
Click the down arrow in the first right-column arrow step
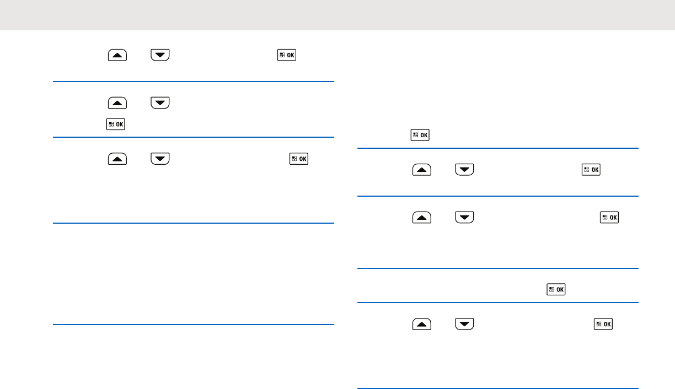coord(464,170)
